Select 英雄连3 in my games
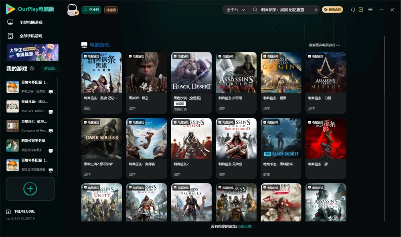The height and width of the screenshot is (237, 401). pos(30,126)
